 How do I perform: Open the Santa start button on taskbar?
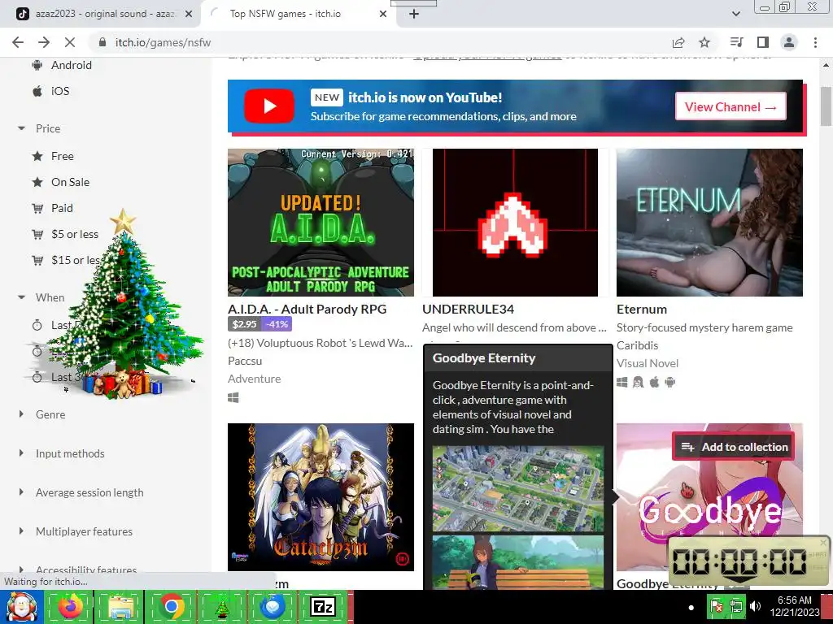[x=21, y=607]
